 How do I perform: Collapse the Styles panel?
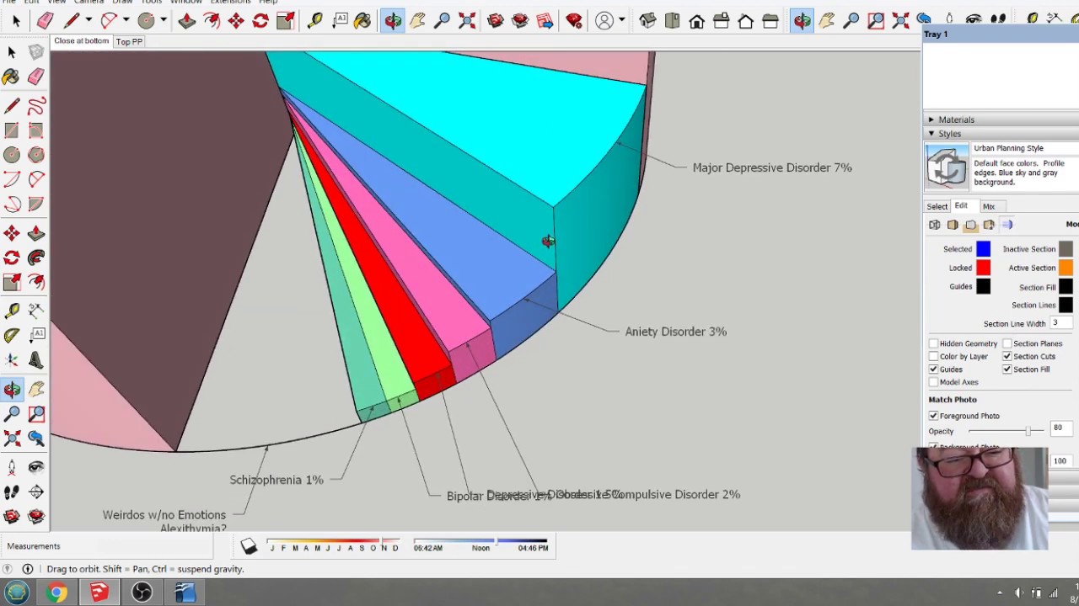[x=931, y=134]
